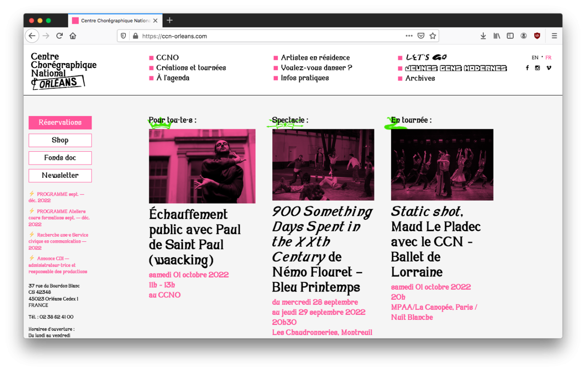Switch the site language to EN
The width and height of the screenshot is (586, 372).
click(x=535, y=57)
